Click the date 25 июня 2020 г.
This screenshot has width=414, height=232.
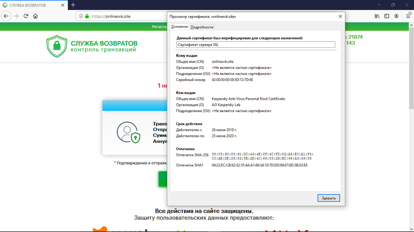coord(224,136)
